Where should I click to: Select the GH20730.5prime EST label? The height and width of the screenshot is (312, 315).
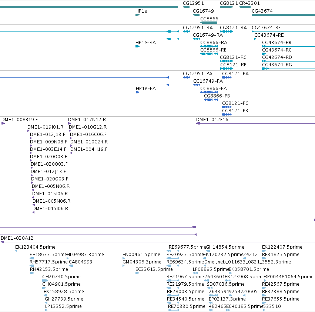(61, 277)
